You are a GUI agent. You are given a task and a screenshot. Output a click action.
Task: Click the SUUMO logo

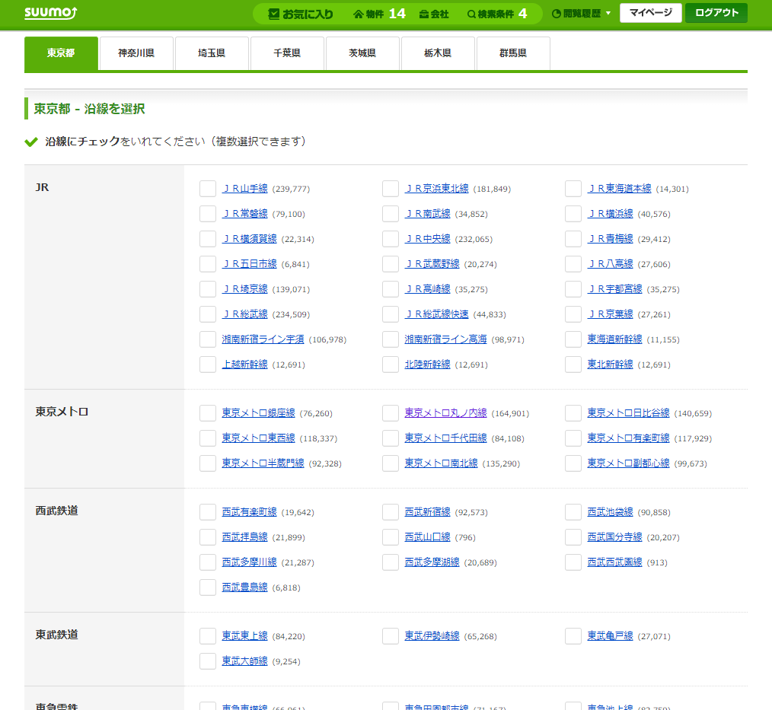[51, 13]
